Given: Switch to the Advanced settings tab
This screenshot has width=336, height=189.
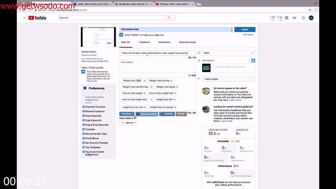Looking at the screenshot, I should [x=187, y=42].
